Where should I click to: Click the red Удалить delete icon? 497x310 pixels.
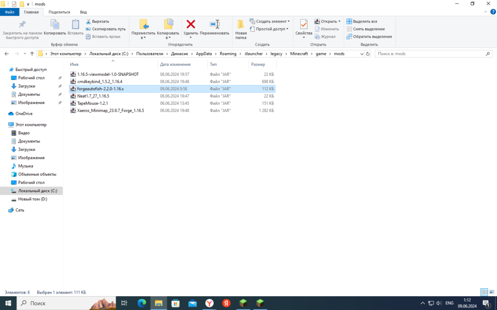point(191,24)
